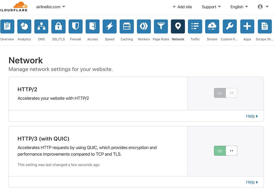Open the Scrape Shield document icon
This screenshot has width=276, height=191.
(265, 26)
